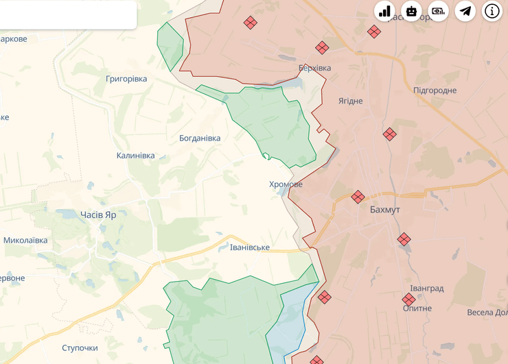Viewport: 508px width, 364px height.
Task: Select the light blue area south of Іванівське
Action: [x=288, y=322]
